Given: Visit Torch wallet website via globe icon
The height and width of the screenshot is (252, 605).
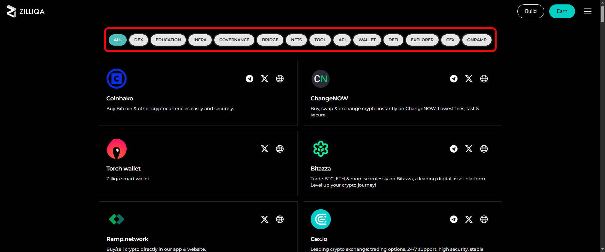Looking at the screenshot, I should pyautogui.click(x=279, y=149).
